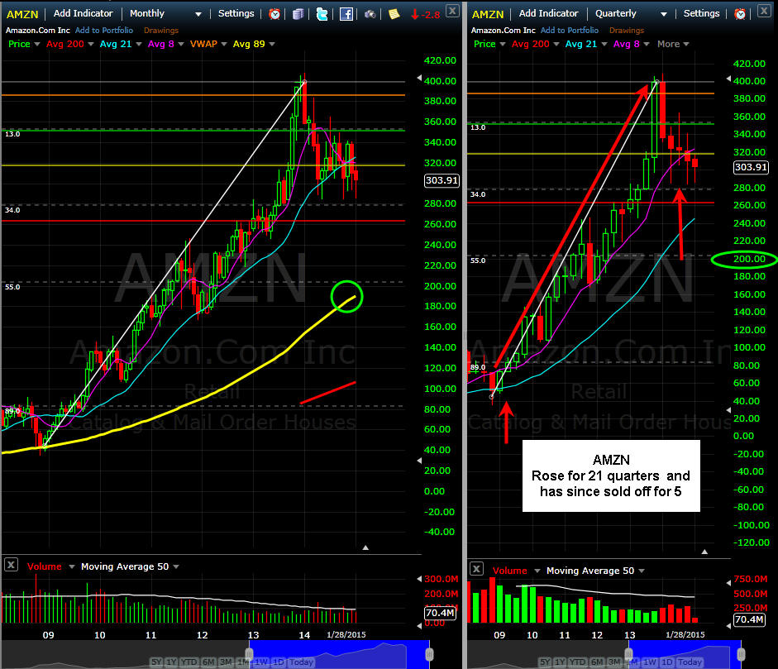The image size is (778, 669).
Task: Share the Monthly chart on Facebook
Action: point(346,14)
